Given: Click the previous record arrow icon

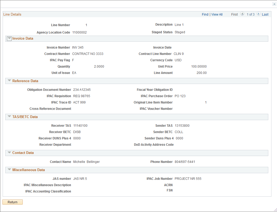Looking at the screenshot, I should click(242, 14).
